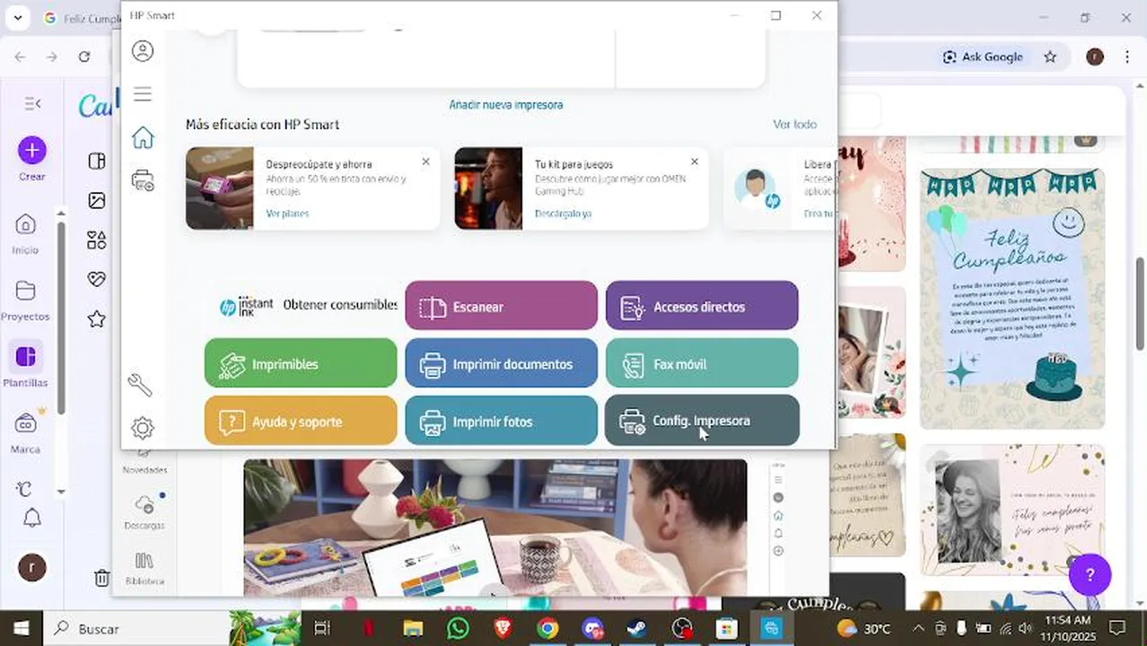Screen dimensions: 1147x646
Task: Open Canva notifications bell
Action: click(31, 518)
